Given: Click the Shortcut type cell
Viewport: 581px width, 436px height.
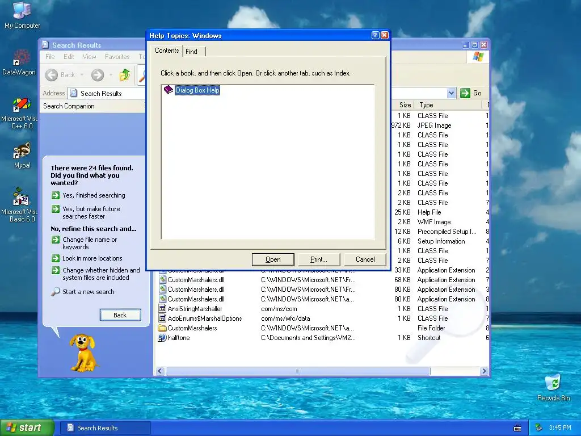Looking at the screenshot, I should click(x=429, y=338).
